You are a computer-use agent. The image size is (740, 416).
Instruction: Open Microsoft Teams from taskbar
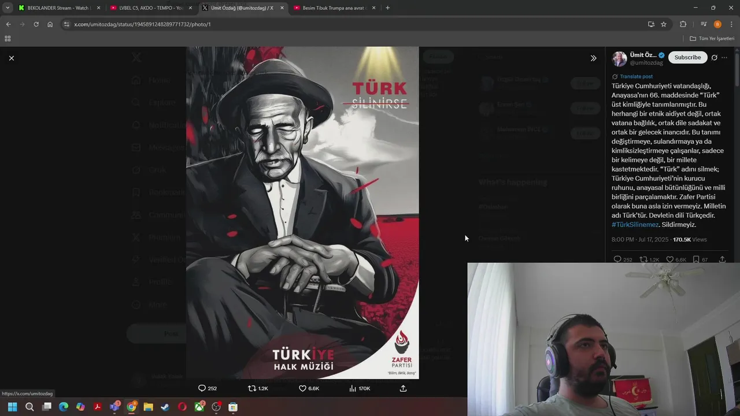(114, 407)
